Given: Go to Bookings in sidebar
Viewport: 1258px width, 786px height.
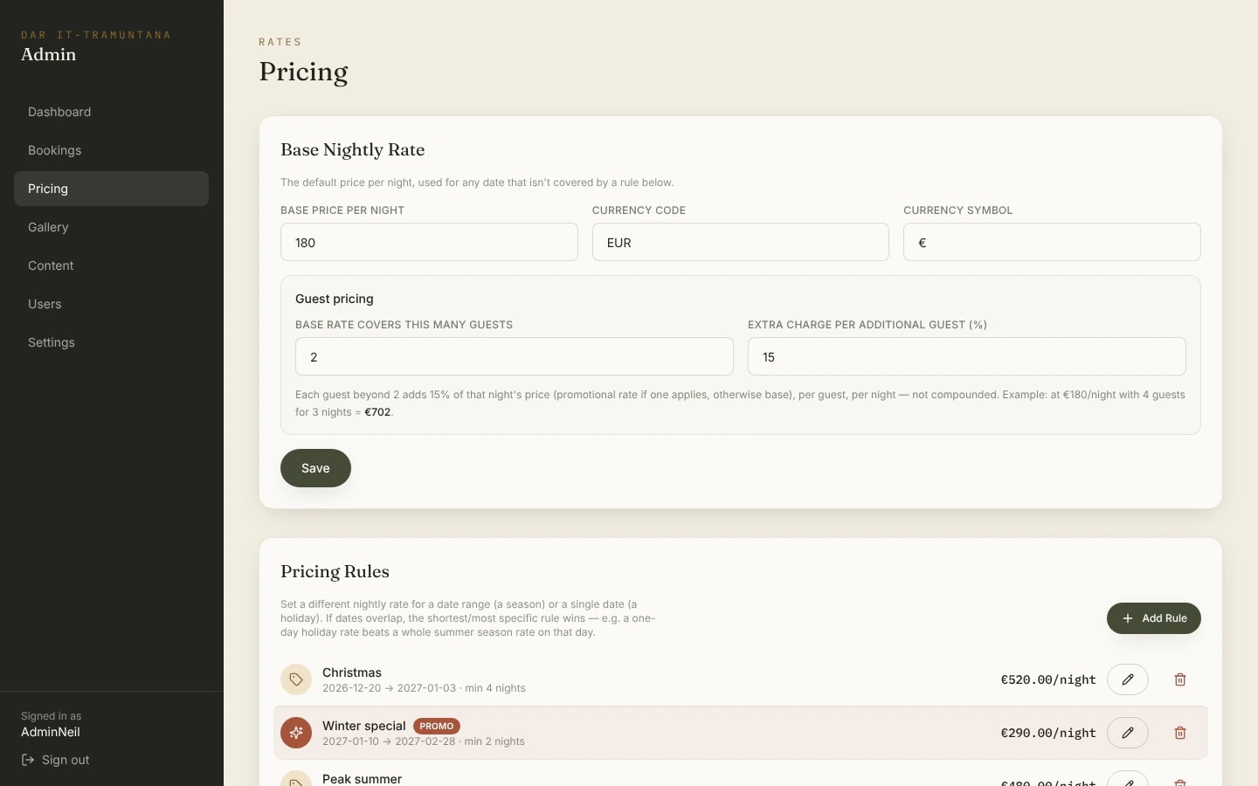Looking at the screenshot, I should click(111, 150).
